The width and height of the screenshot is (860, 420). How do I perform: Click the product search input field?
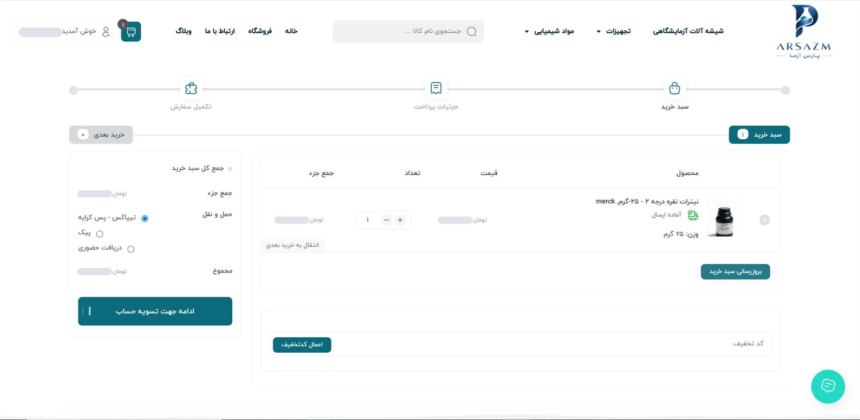(408, 32)
